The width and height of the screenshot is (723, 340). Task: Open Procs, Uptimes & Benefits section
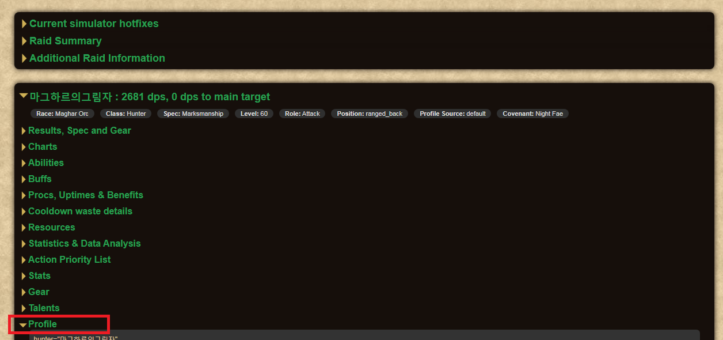point(85,195)
